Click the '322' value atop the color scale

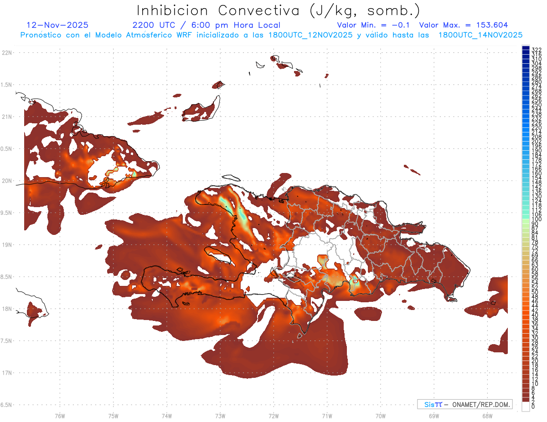pyautogui.click(x=536, y=50)
